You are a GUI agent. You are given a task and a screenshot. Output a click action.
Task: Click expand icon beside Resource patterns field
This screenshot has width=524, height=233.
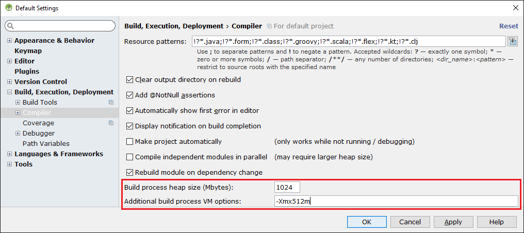[513, 41]
